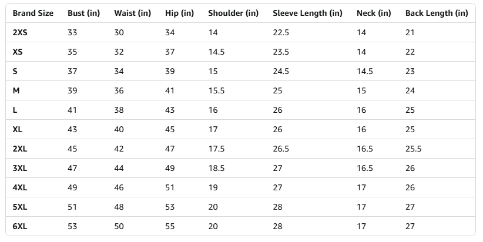Click the 5XL size row label

point(20,207)
